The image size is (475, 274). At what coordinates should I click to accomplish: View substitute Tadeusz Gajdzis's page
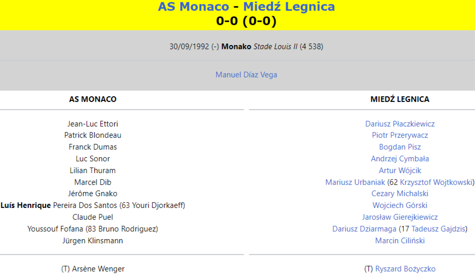tap(438, 229)
